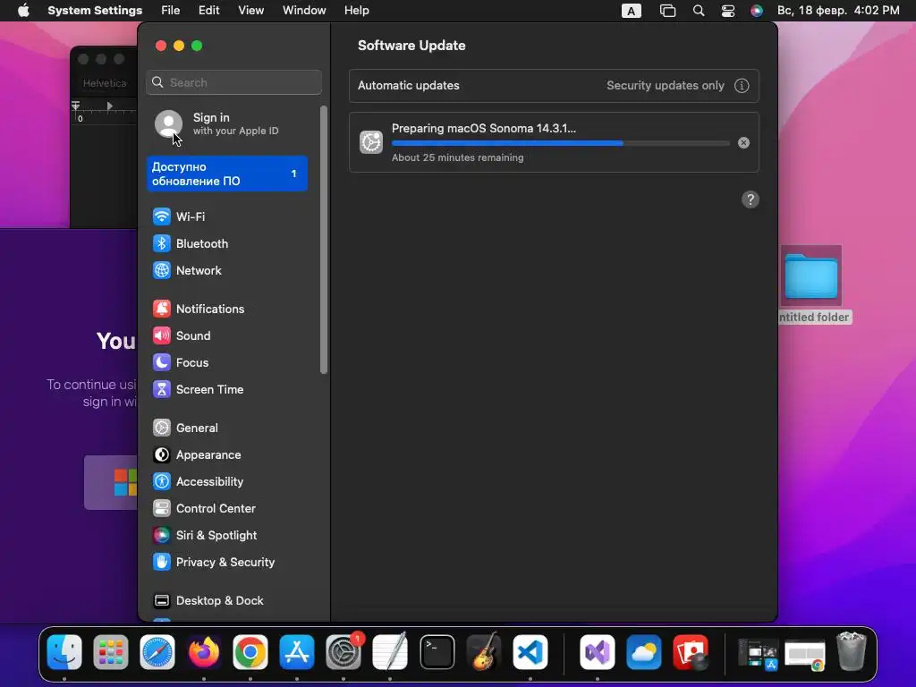Select Screen Time in sidebar
The height and width of the screenshot is (687, 916).
coord(198,390)
